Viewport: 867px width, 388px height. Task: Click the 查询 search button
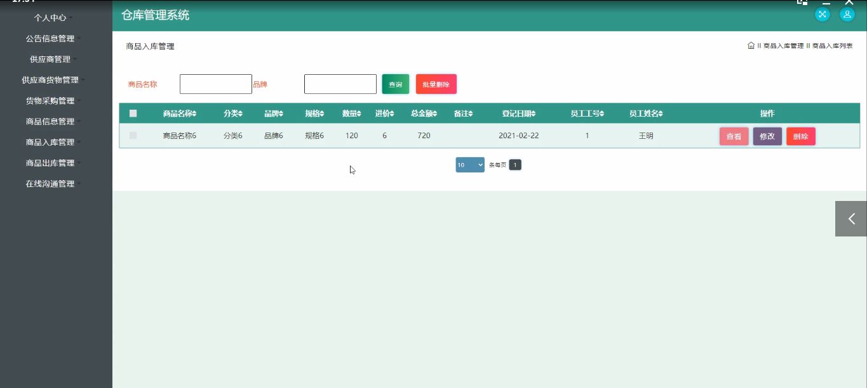395,84
